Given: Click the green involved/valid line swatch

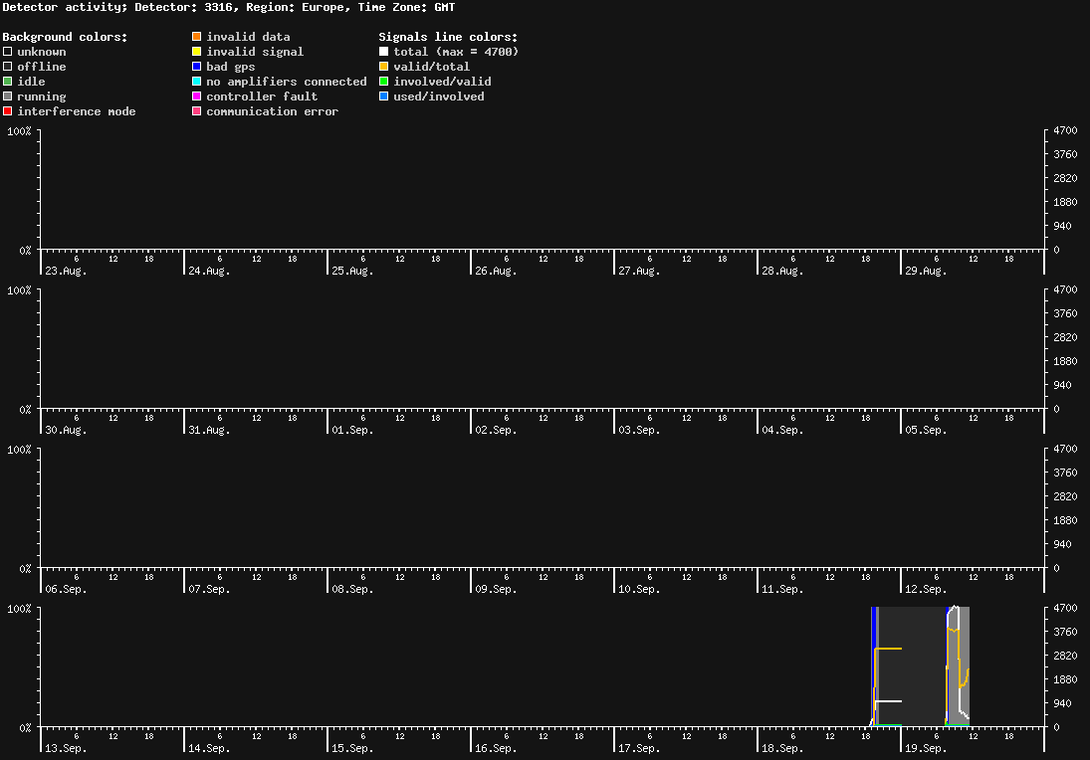Looking at the screenshot, I should pyautogui.click(x=383, y=82).
